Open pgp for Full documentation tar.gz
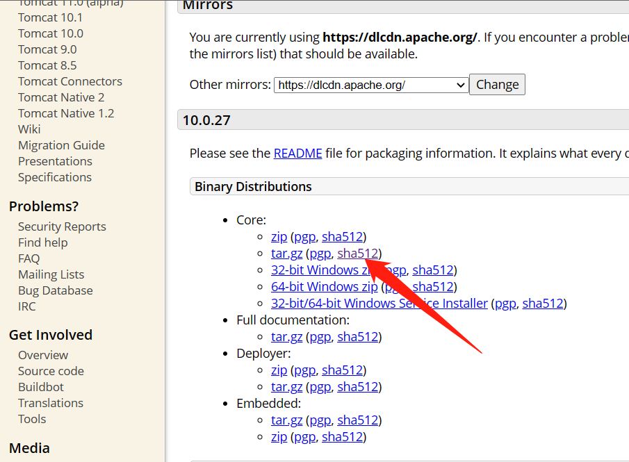 (x=320, y=337)
